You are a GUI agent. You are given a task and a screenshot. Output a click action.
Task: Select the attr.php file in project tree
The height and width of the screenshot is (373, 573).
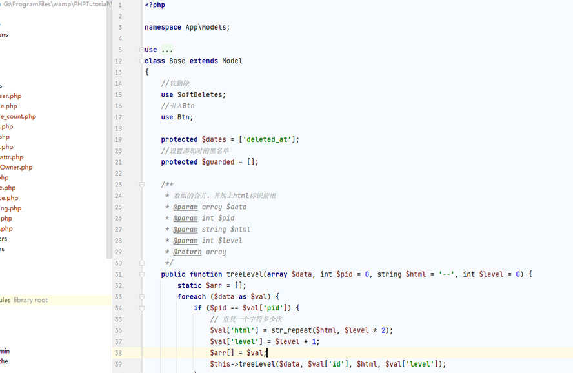(12, 157)
